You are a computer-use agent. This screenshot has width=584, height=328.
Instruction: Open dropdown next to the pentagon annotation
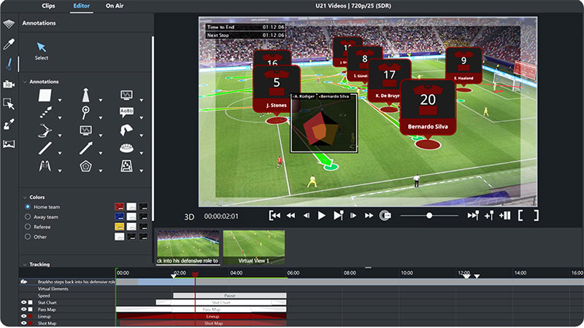[x=100, y=171]
